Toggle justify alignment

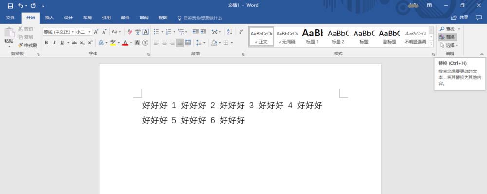click(180, 43)
